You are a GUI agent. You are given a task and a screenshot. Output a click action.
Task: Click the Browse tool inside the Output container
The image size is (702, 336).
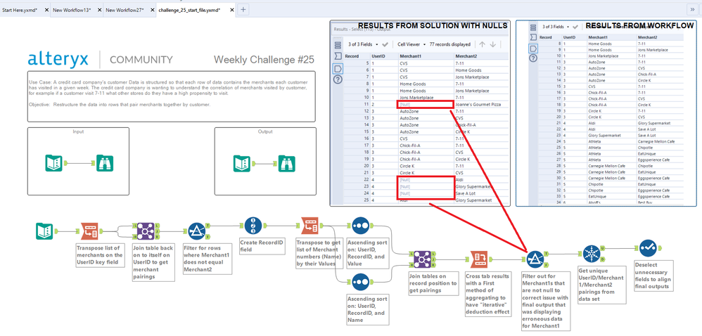pyautogui.click(x=286, y=163)
